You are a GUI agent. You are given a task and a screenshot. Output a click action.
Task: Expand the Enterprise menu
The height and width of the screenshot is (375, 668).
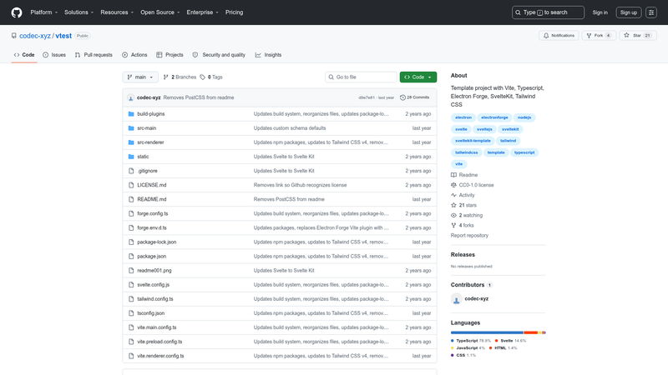(x=202, y=12)
